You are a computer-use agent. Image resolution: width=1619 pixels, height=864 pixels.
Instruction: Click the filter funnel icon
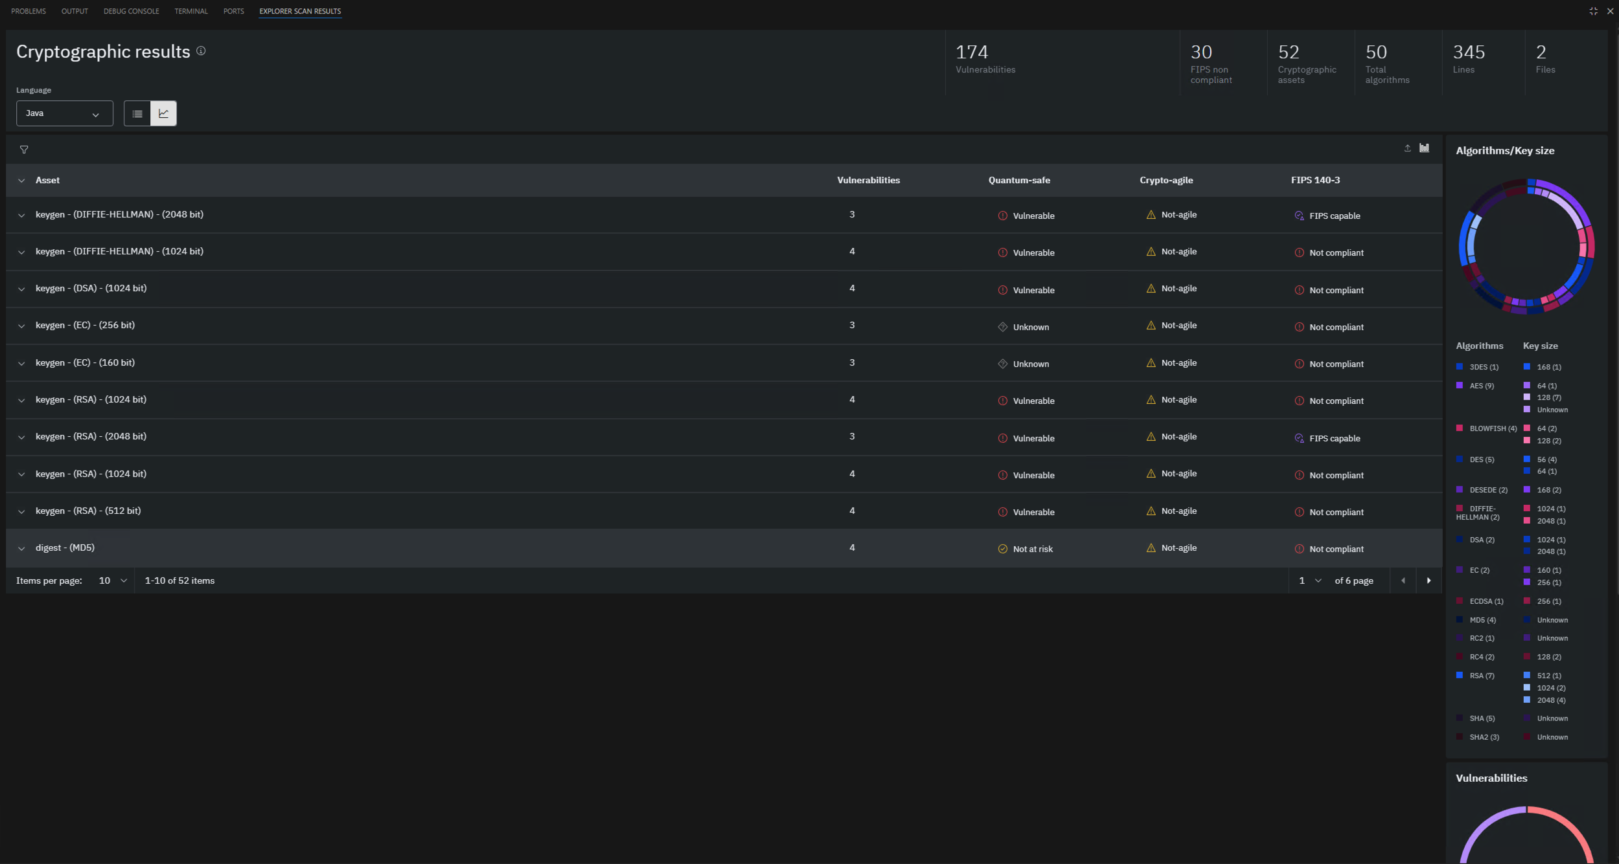pos(24,150)
